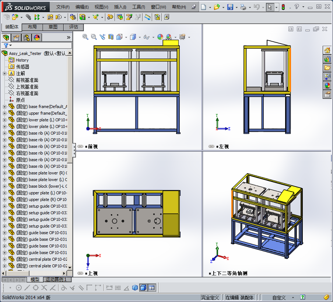Image resolution: width=333 pixels, height=302 pixels.
Task: Click the Previous View icon
Action: point(102,37)
